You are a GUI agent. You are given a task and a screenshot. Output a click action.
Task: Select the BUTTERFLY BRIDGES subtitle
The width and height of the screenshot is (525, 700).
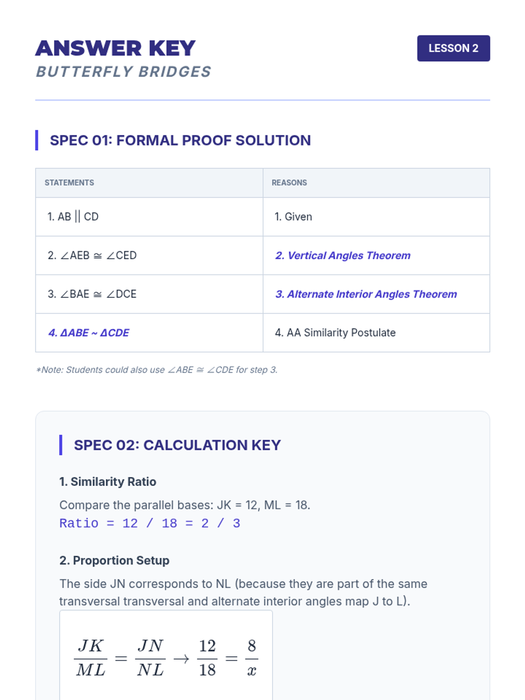pos(123,72)
